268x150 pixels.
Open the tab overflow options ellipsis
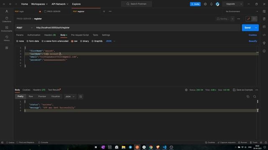coord(110,11)
